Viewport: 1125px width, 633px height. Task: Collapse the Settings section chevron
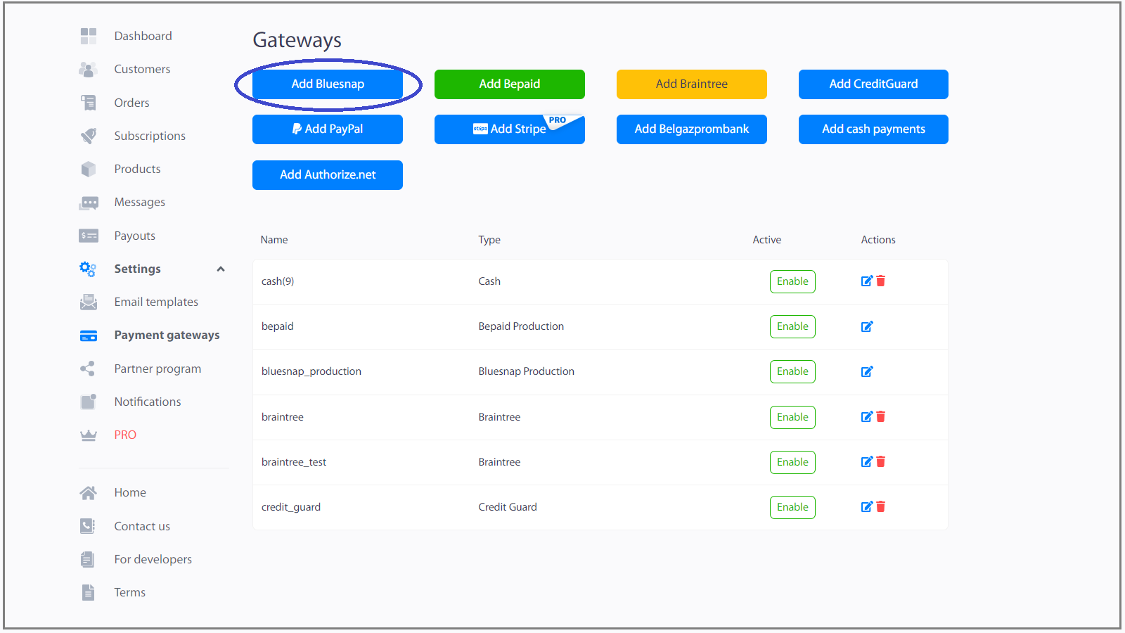tap(221, 269)
